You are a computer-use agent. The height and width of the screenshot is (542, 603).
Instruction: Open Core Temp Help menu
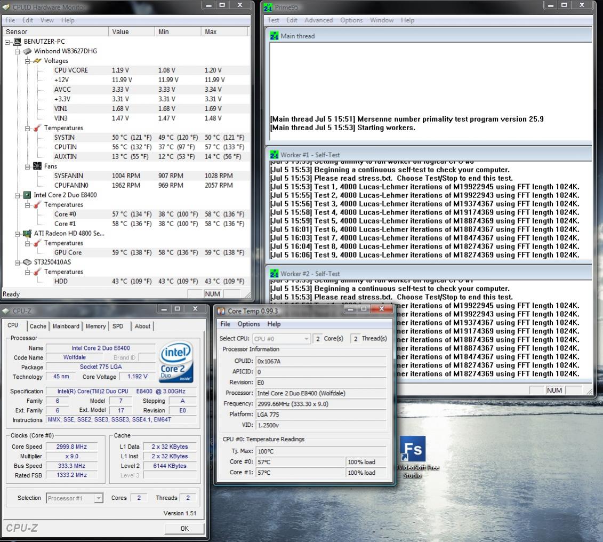click(274, 324)
